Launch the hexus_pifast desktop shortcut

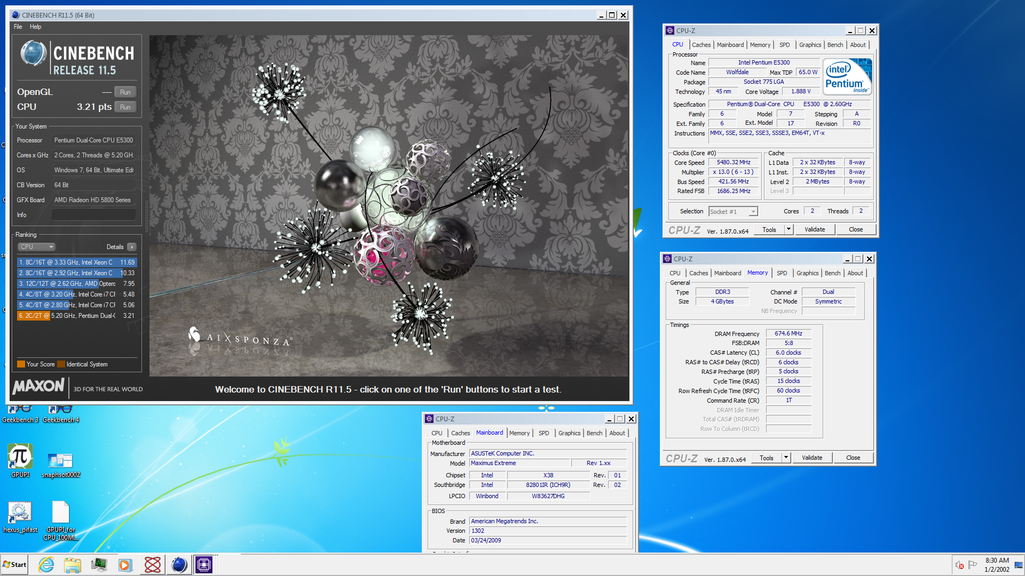[20, 517]
